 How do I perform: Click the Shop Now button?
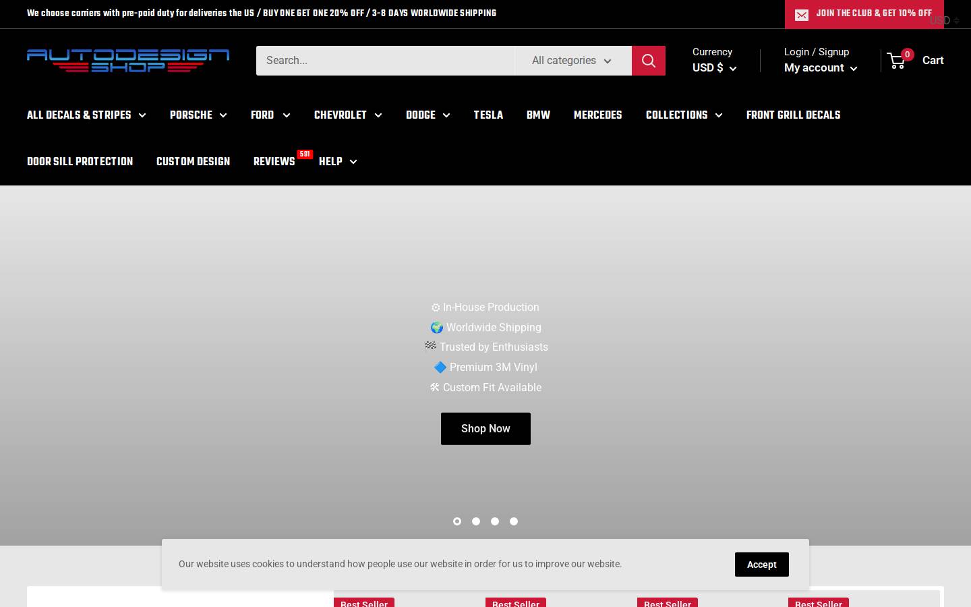tap(486, 429)
